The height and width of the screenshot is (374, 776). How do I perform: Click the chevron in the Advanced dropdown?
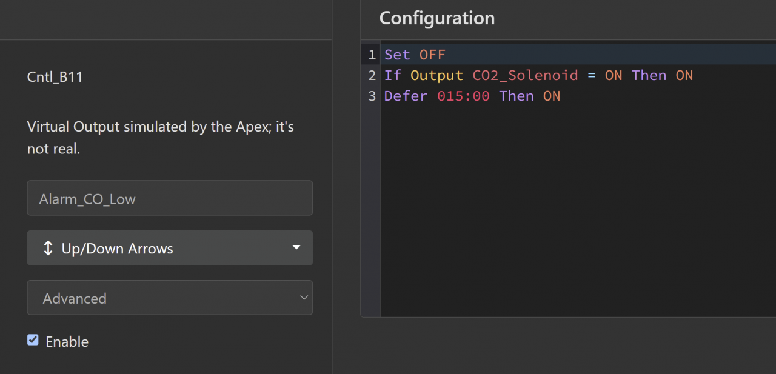304,298
